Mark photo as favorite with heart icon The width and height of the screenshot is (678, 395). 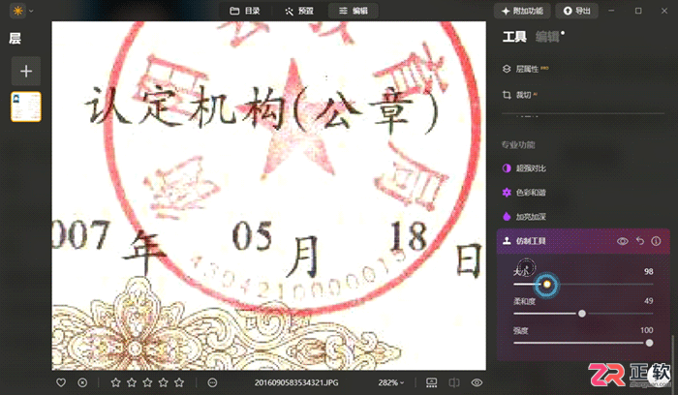[61, 382]
